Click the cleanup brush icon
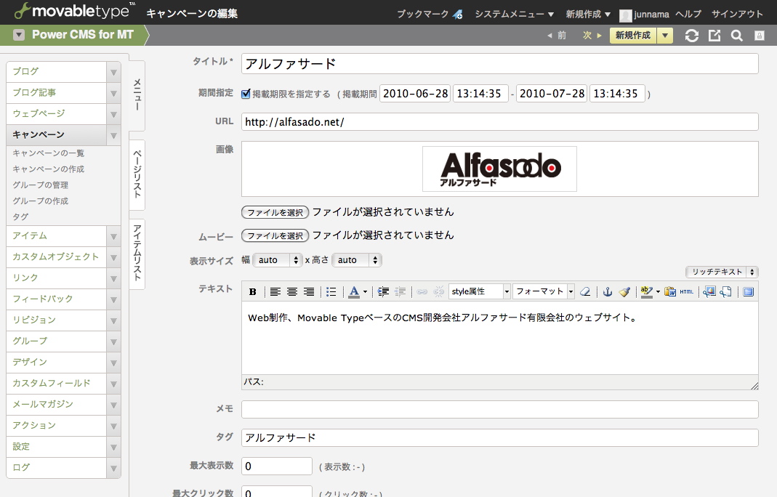Viewport: 777px width, 497px height. 624,292
